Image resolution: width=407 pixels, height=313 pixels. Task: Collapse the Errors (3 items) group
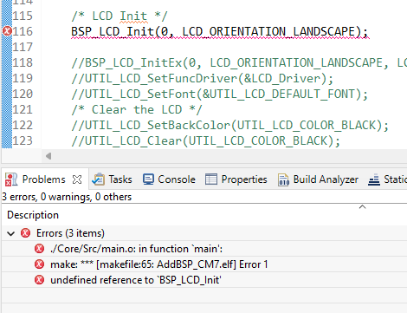[x=10, y=233]
